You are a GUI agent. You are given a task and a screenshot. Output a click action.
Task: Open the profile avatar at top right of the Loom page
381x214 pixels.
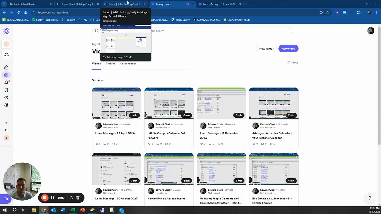click(x=371, y=31)
